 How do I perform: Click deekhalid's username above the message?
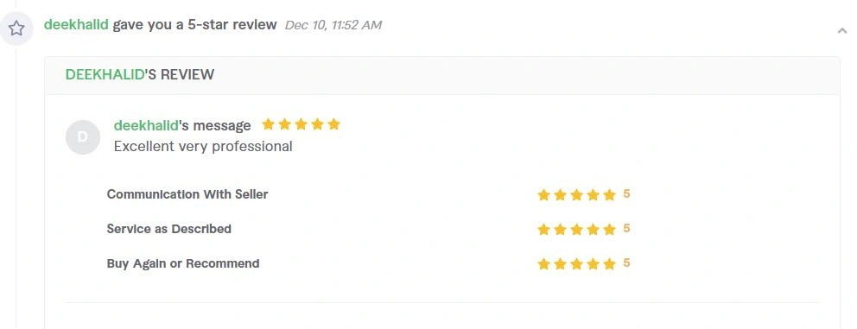tap(146, 125)
